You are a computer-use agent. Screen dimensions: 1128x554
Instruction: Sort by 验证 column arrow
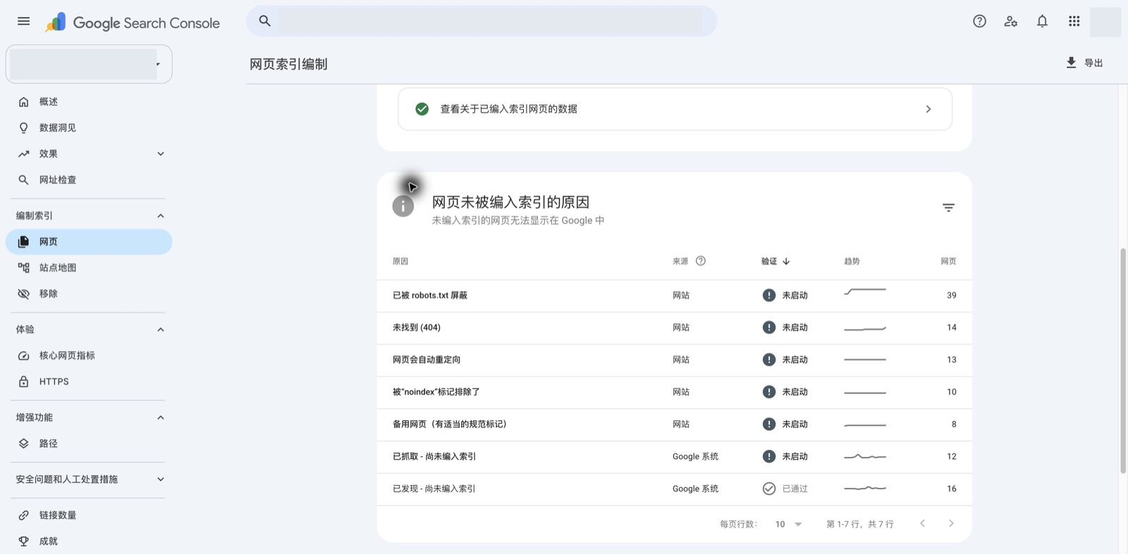coord(786,261)
